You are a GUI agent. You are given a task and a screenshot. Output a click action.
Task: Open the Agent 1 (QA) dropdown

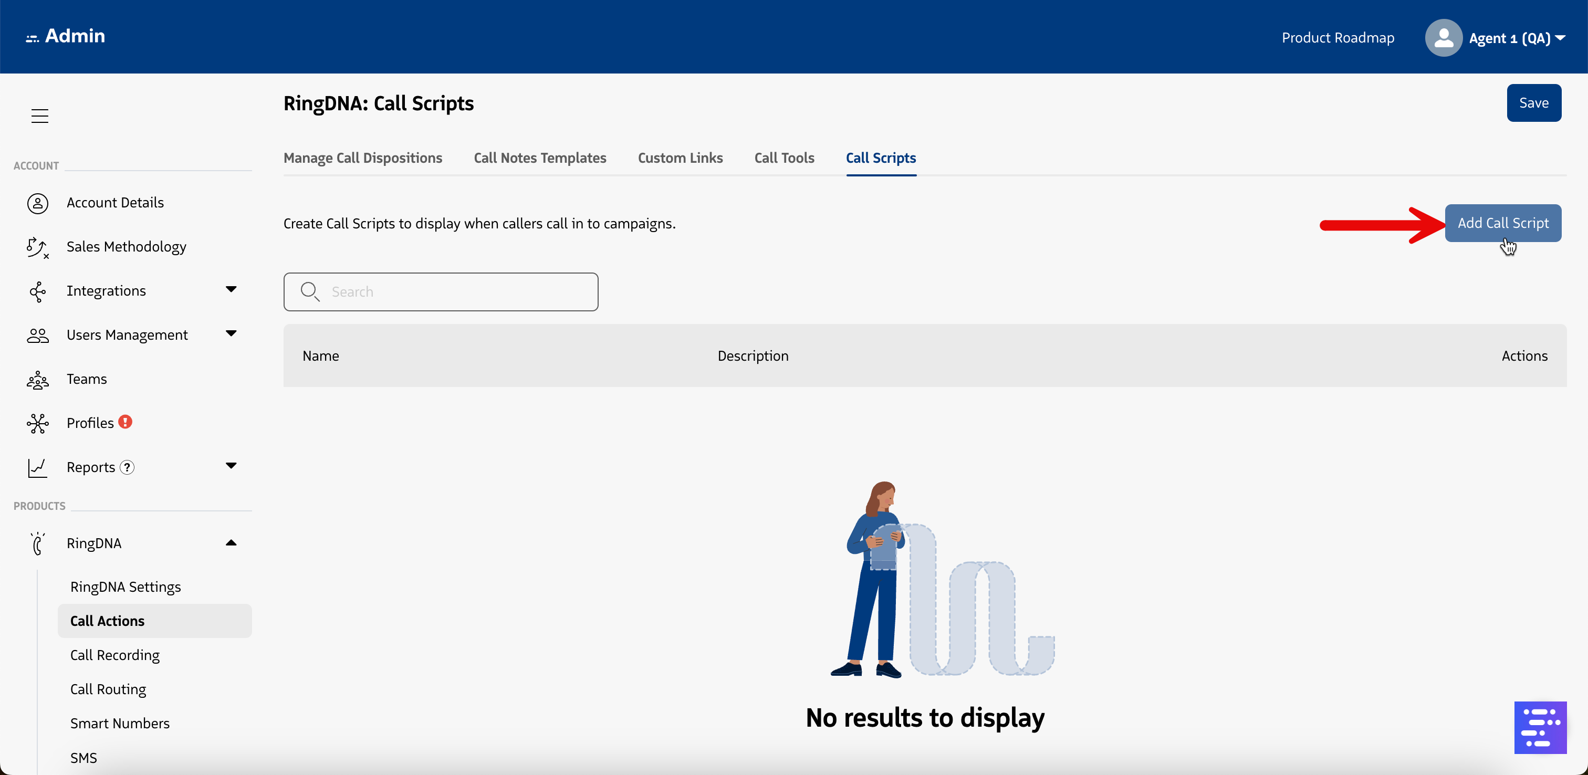click(x=1516, y=38)
